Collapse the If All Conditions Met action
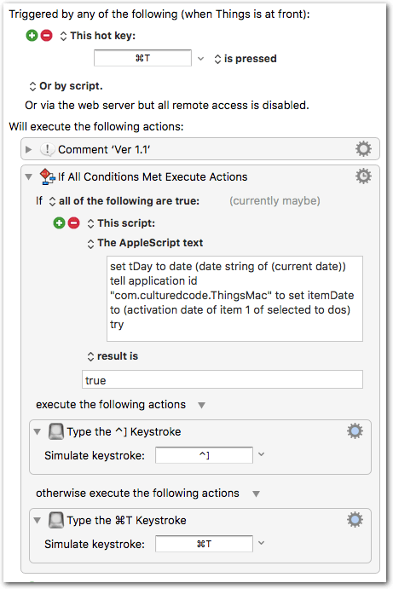The image size is (393, 589). coord(28,176)
